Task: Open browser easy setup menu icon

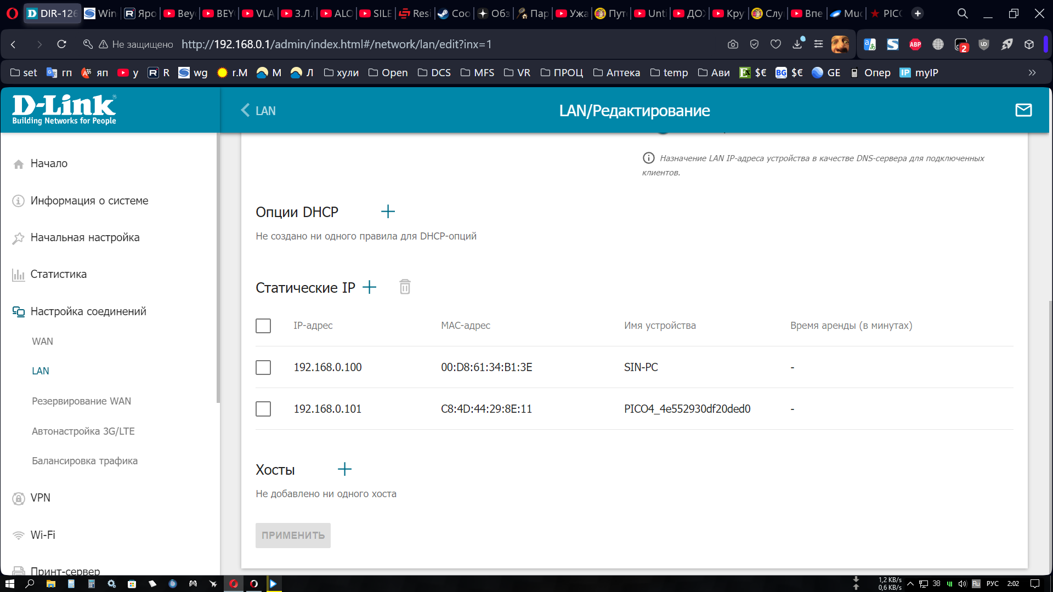Action: point(818,44)
